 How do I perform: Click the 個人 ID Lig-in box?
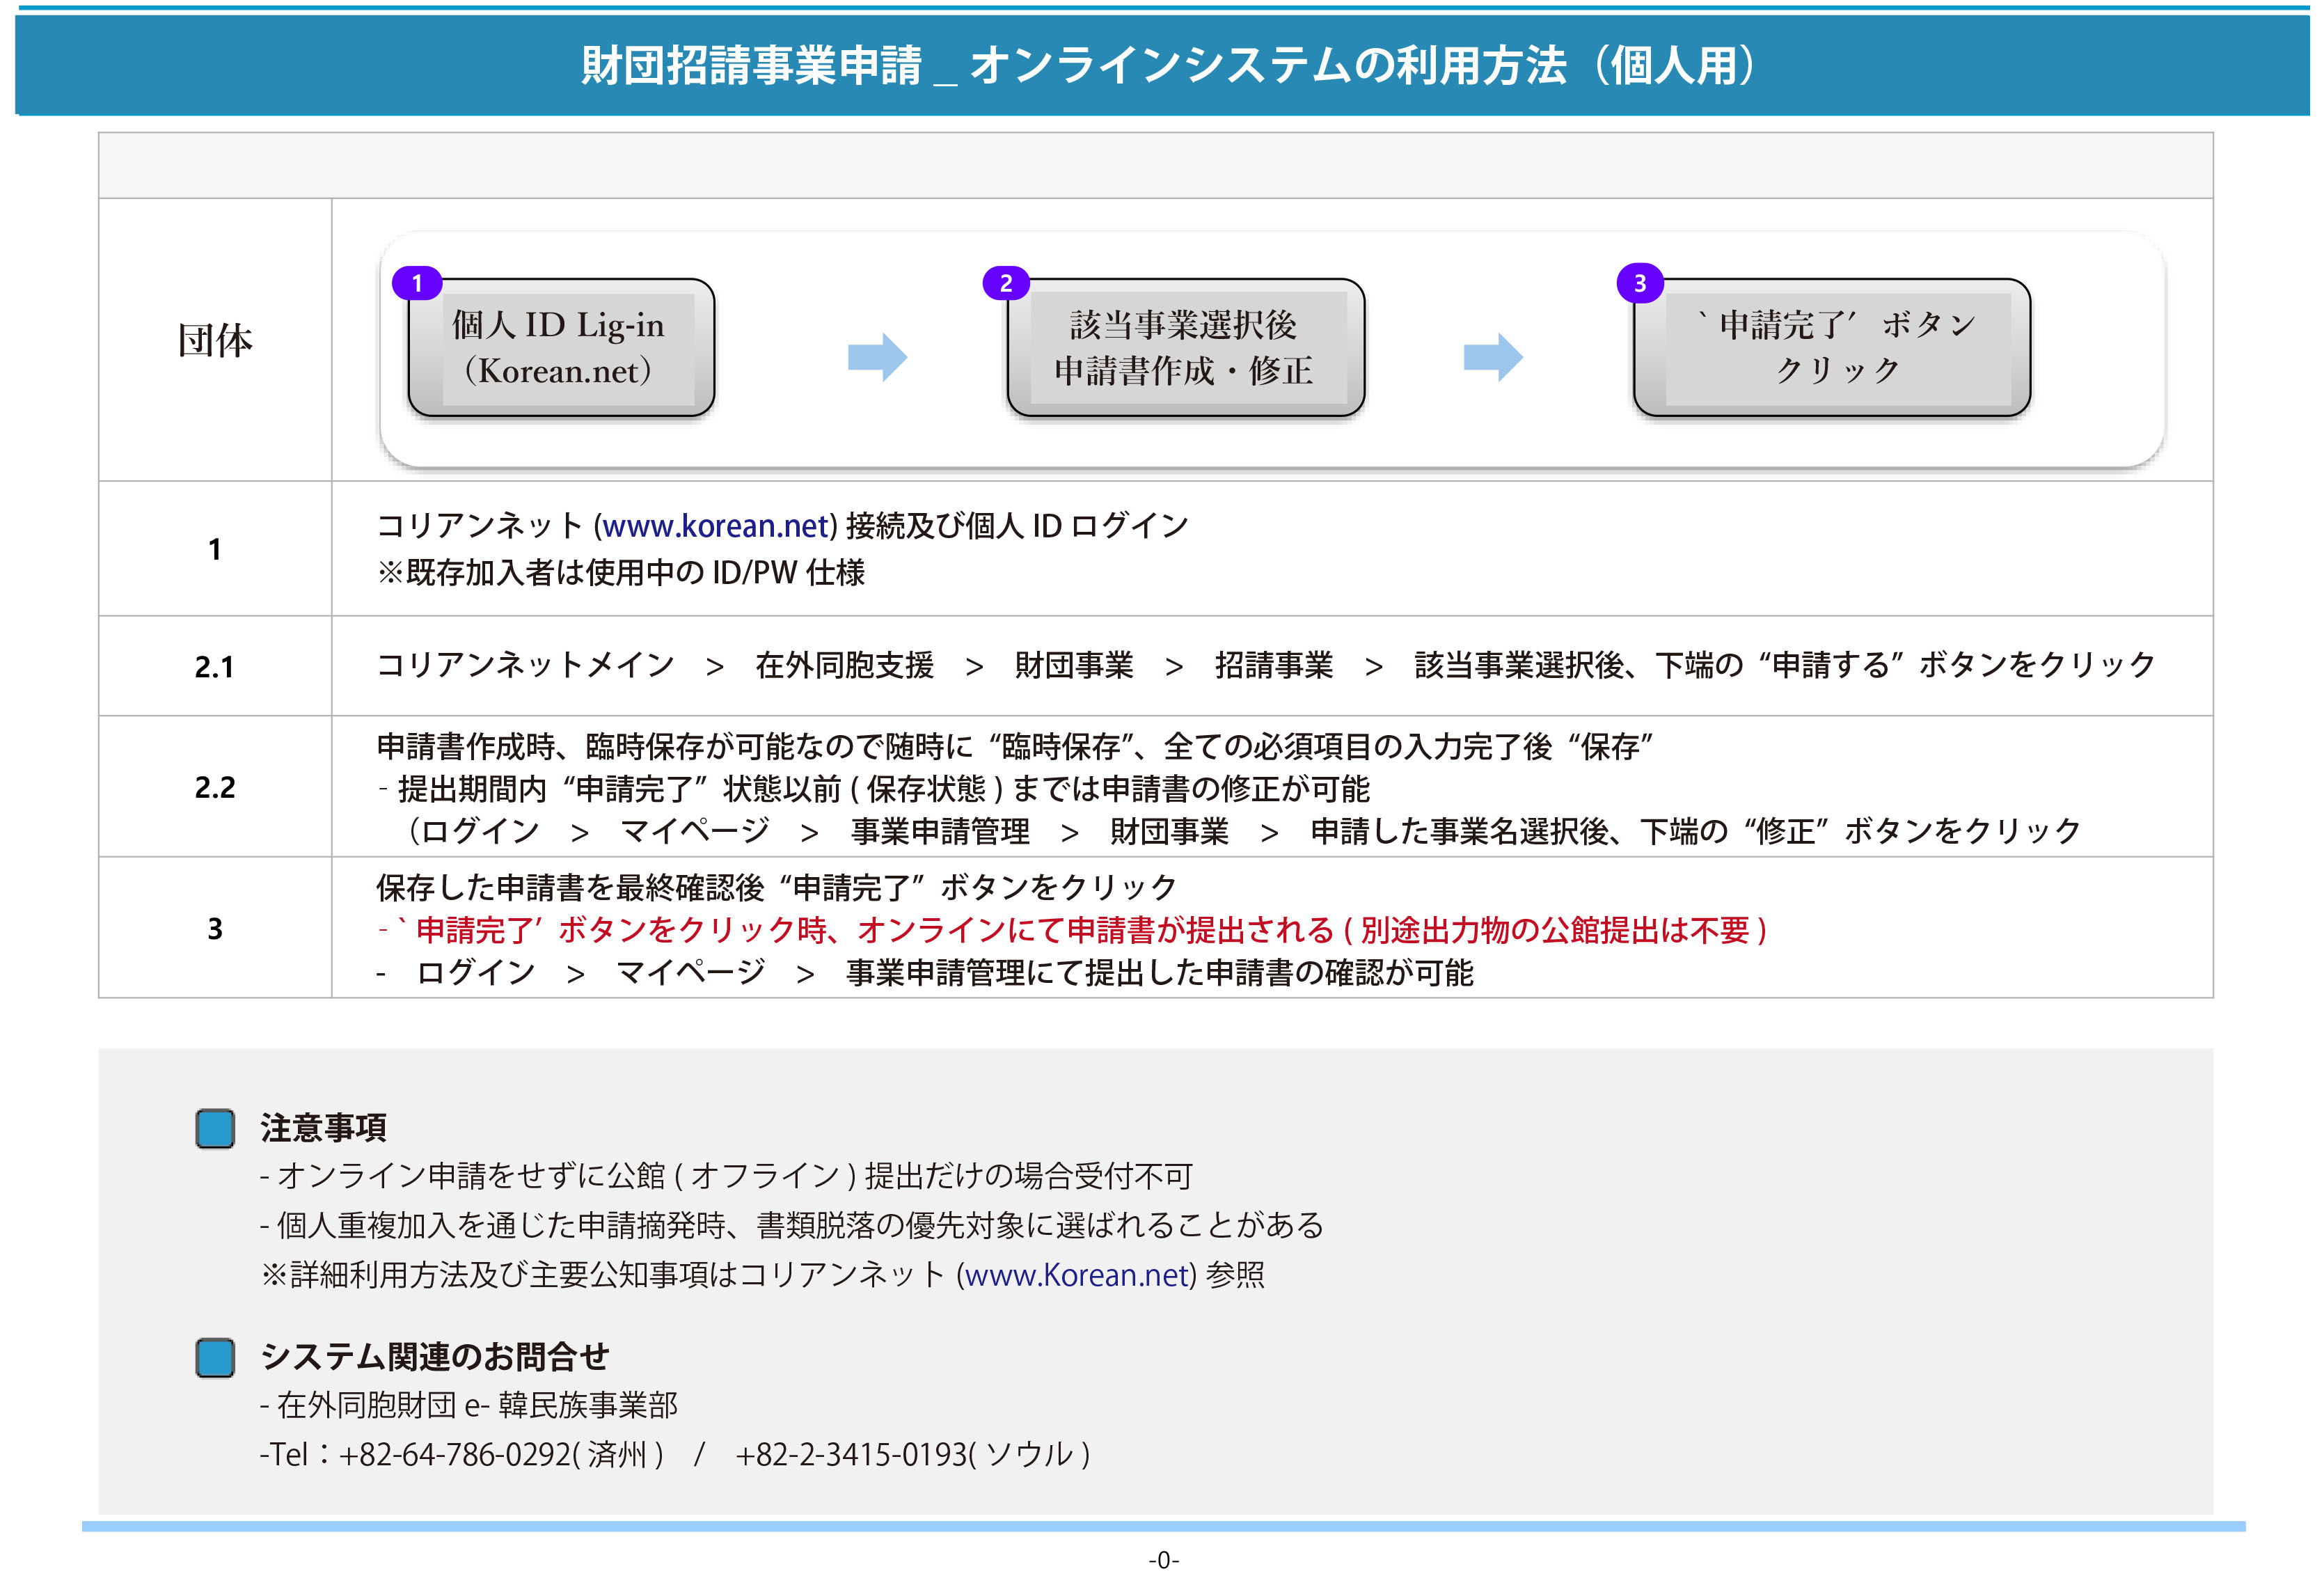[x=561, y=348]
